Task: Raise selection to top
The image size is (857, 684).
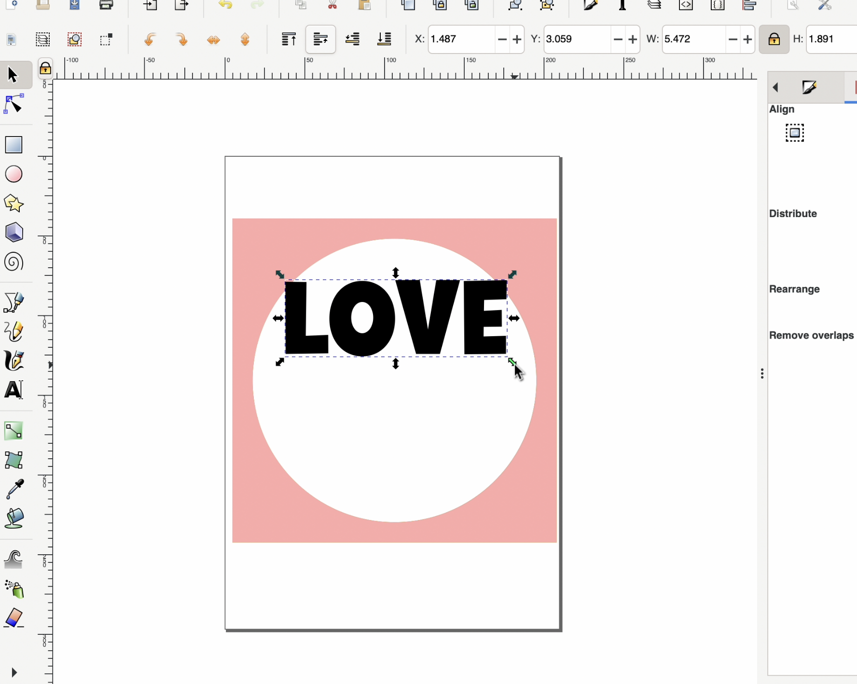Action: [x=289, y=39]
